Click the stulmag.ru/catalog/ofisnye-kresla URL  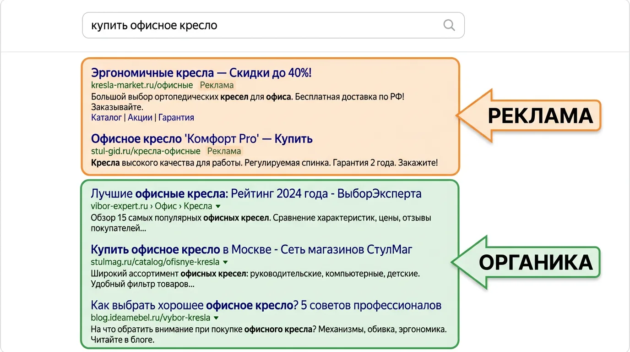coord(155,262)
